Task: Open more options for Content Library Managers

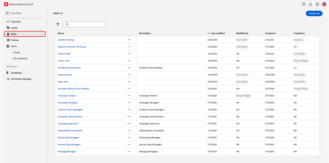Action: coord(129,110)
